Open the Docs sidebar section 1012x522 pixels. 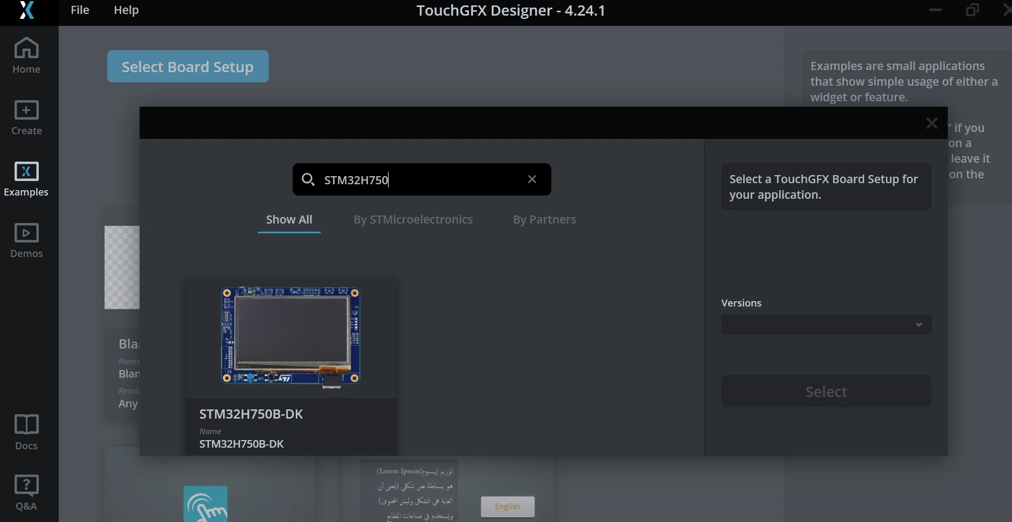[26, 432]
